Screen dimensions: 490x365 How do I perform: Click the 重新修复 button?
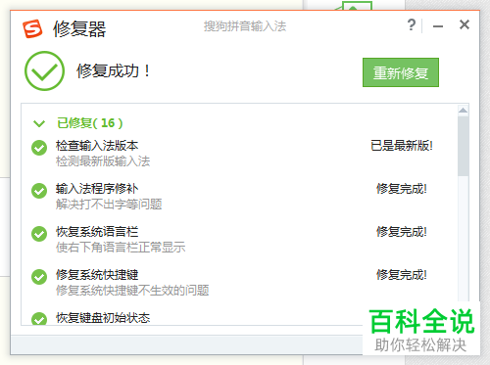401,72
